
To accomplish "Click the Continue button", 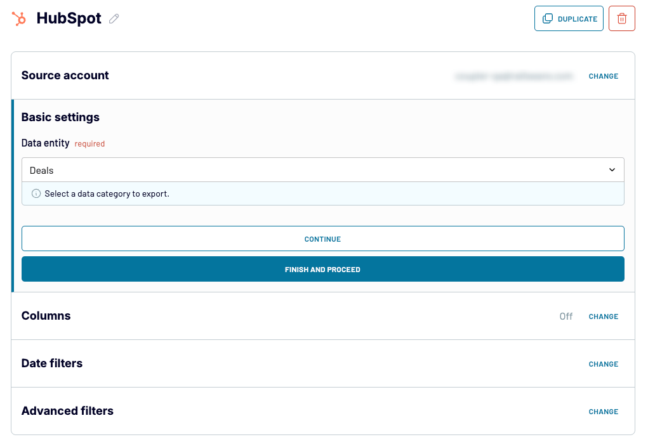I will coord(323,238).
